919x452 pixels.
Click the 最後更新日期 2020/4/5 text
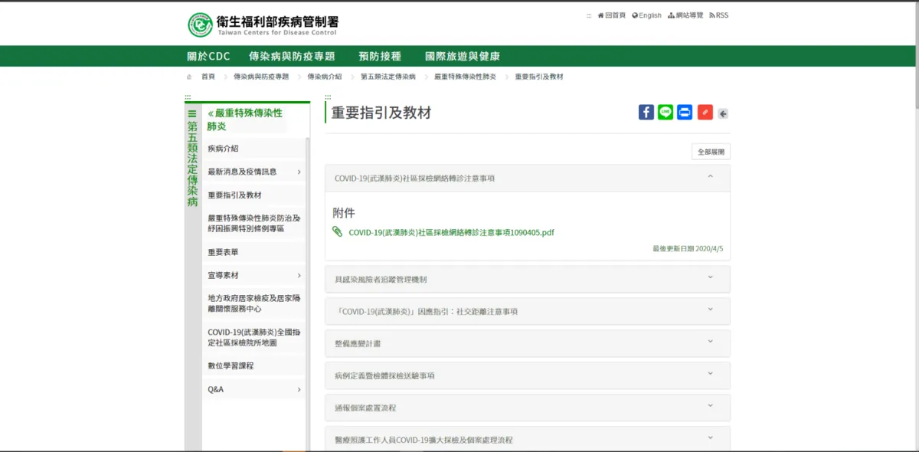click(x=688, y=249)
